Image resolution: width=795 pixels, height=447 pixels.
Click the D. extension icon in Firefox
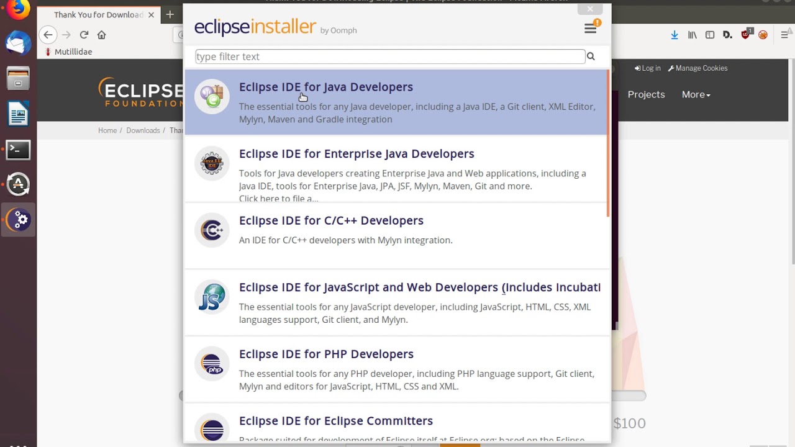(x=727, y=35)
